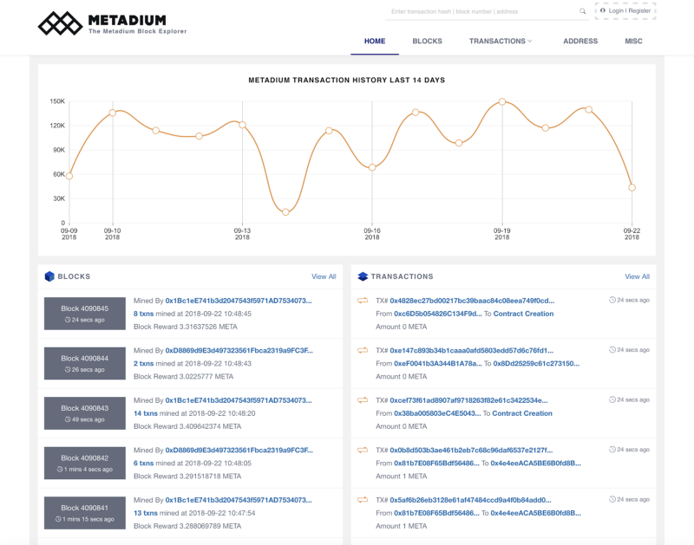This screenshot has width=694, height=545.
Task: Click 8 txns link in Block 4090845
Action: point(143,314)
